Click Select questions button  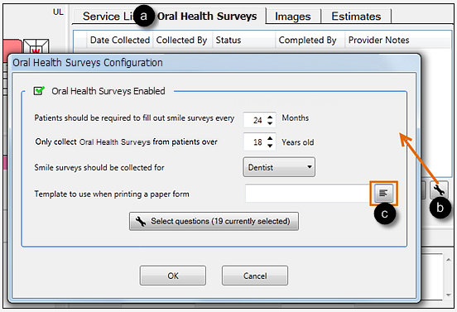point(214,222)
